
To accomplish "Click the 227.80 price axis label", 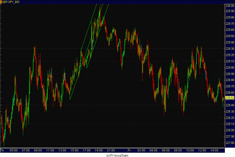I will (x=230, y=143).
